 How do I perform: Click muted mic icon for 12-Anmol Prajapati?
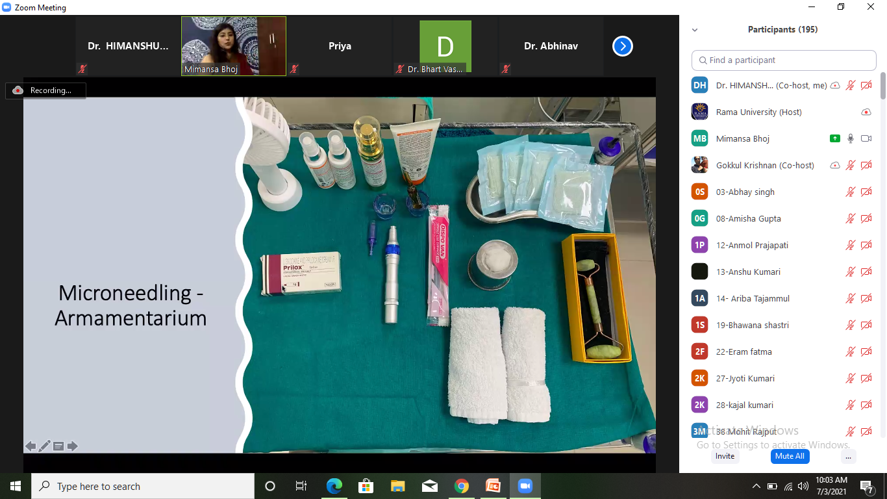(x=851, y=245)
